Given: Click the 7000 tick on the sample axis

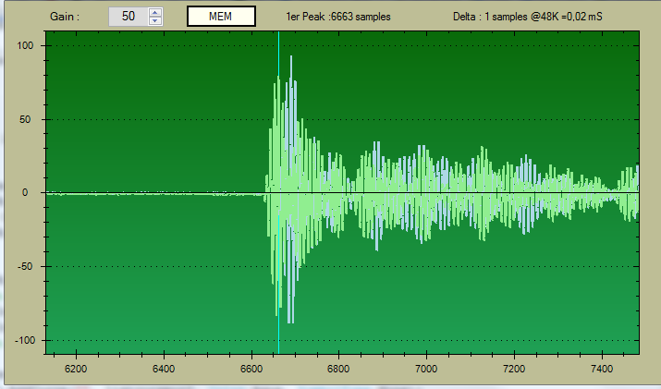Looking at the screenshot, I should [x=426, y=368].
